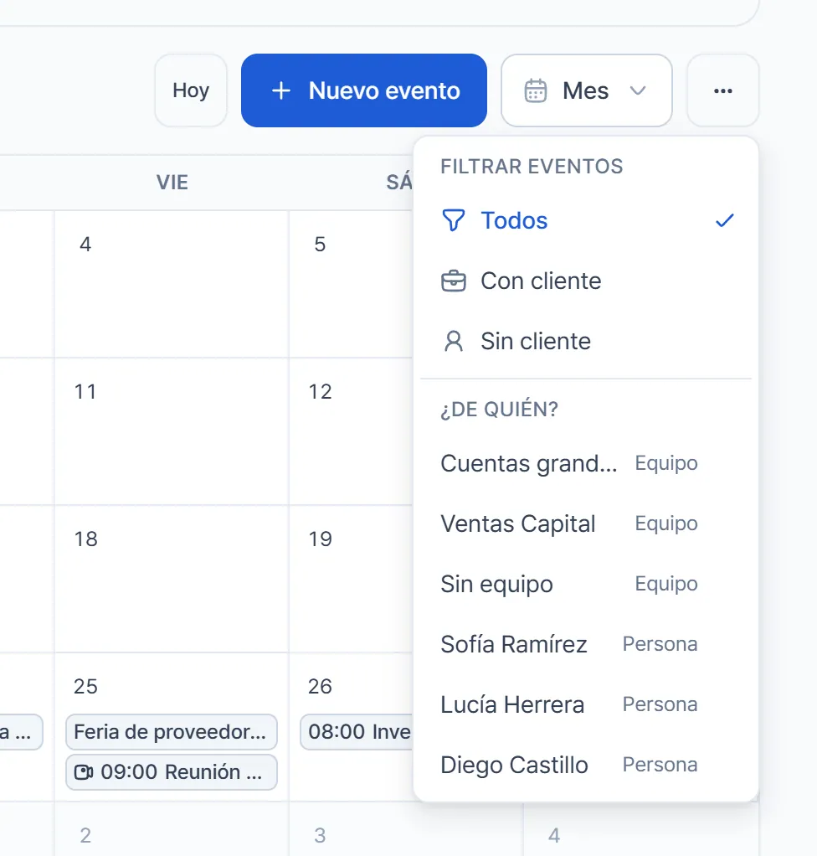Viewport: 817px width, 856px height.
Task: Click the person icon for Sin cliente
Action: point(453,341)
